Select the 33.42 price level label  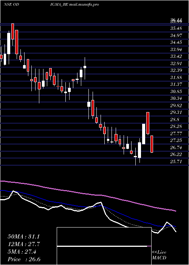[x=176, y=56]
